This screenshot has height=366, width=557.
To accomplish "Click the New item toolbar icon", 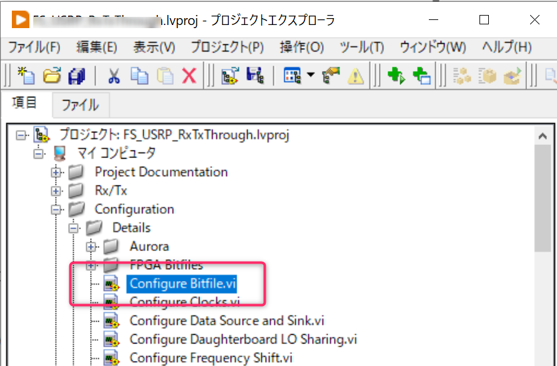I will (26, 76).
